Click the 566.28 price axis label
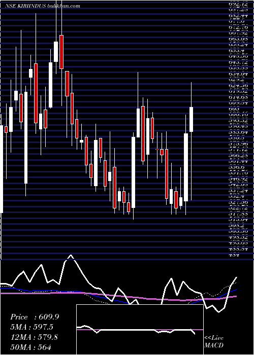The width and height of the screenshot is (254, 355). click(x=237, y=156)
